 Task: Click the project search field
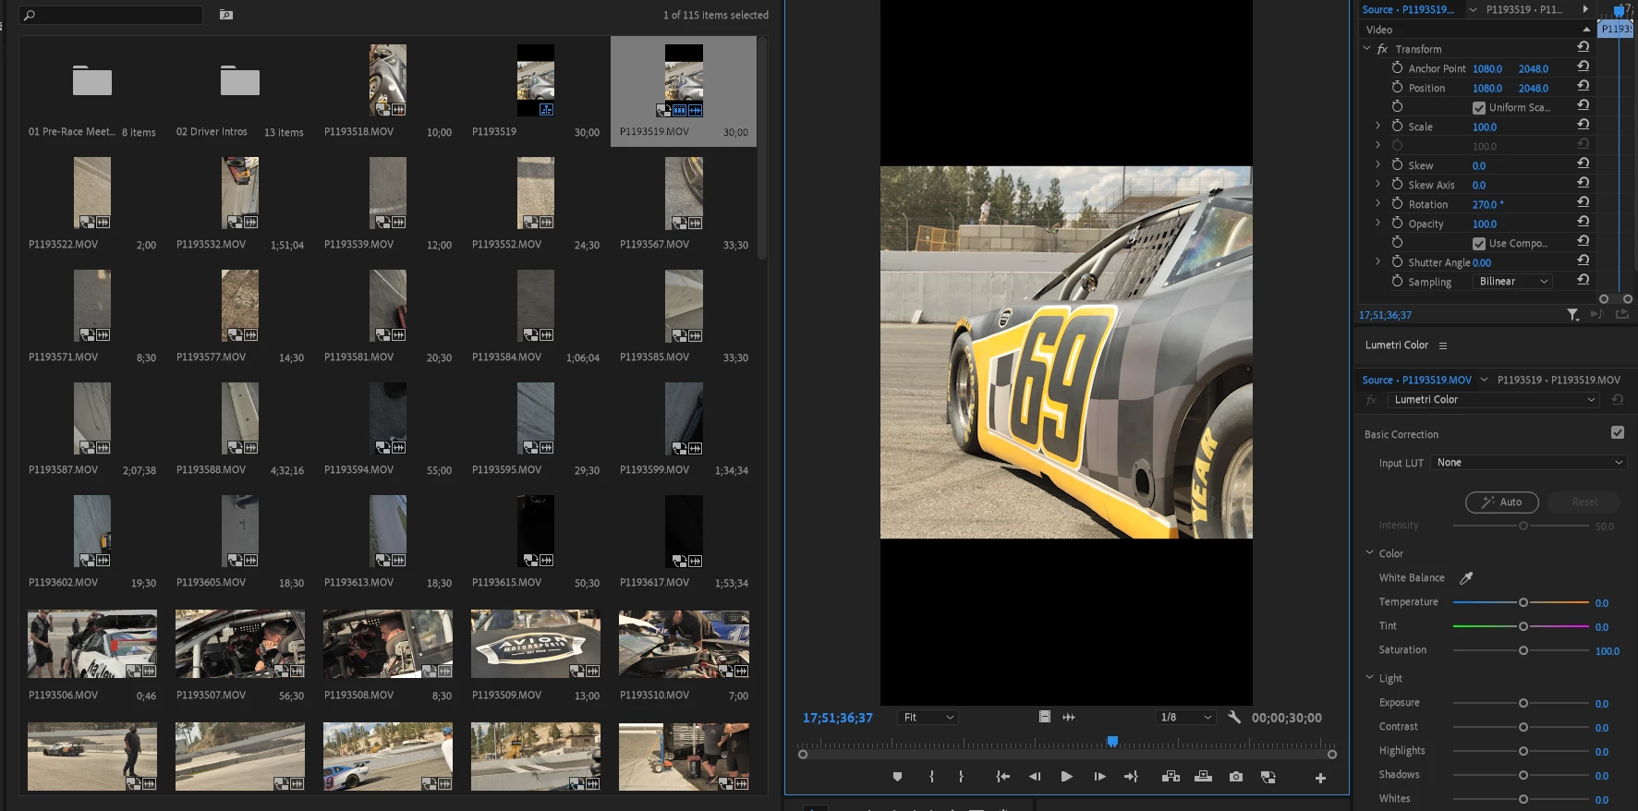click(111, 15)
